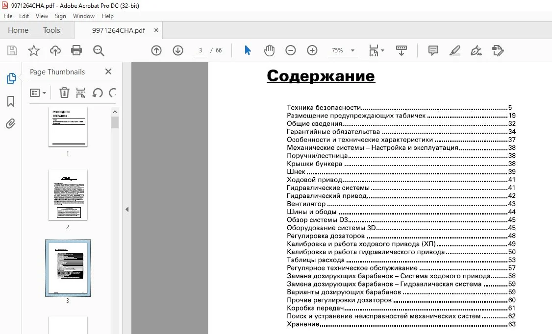Screen dimensions: 552x334
Task: Open contents entry Вентилятор
Action: pos(401,204)
